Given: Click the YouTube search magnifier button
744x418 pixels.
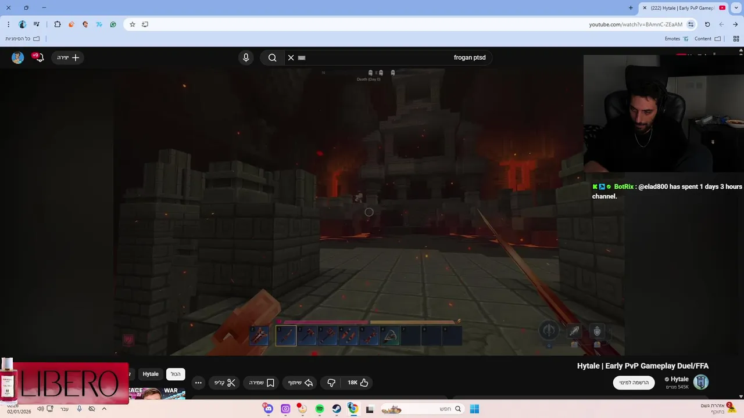Looking at the screenshot, I should [x=273, y=57].
